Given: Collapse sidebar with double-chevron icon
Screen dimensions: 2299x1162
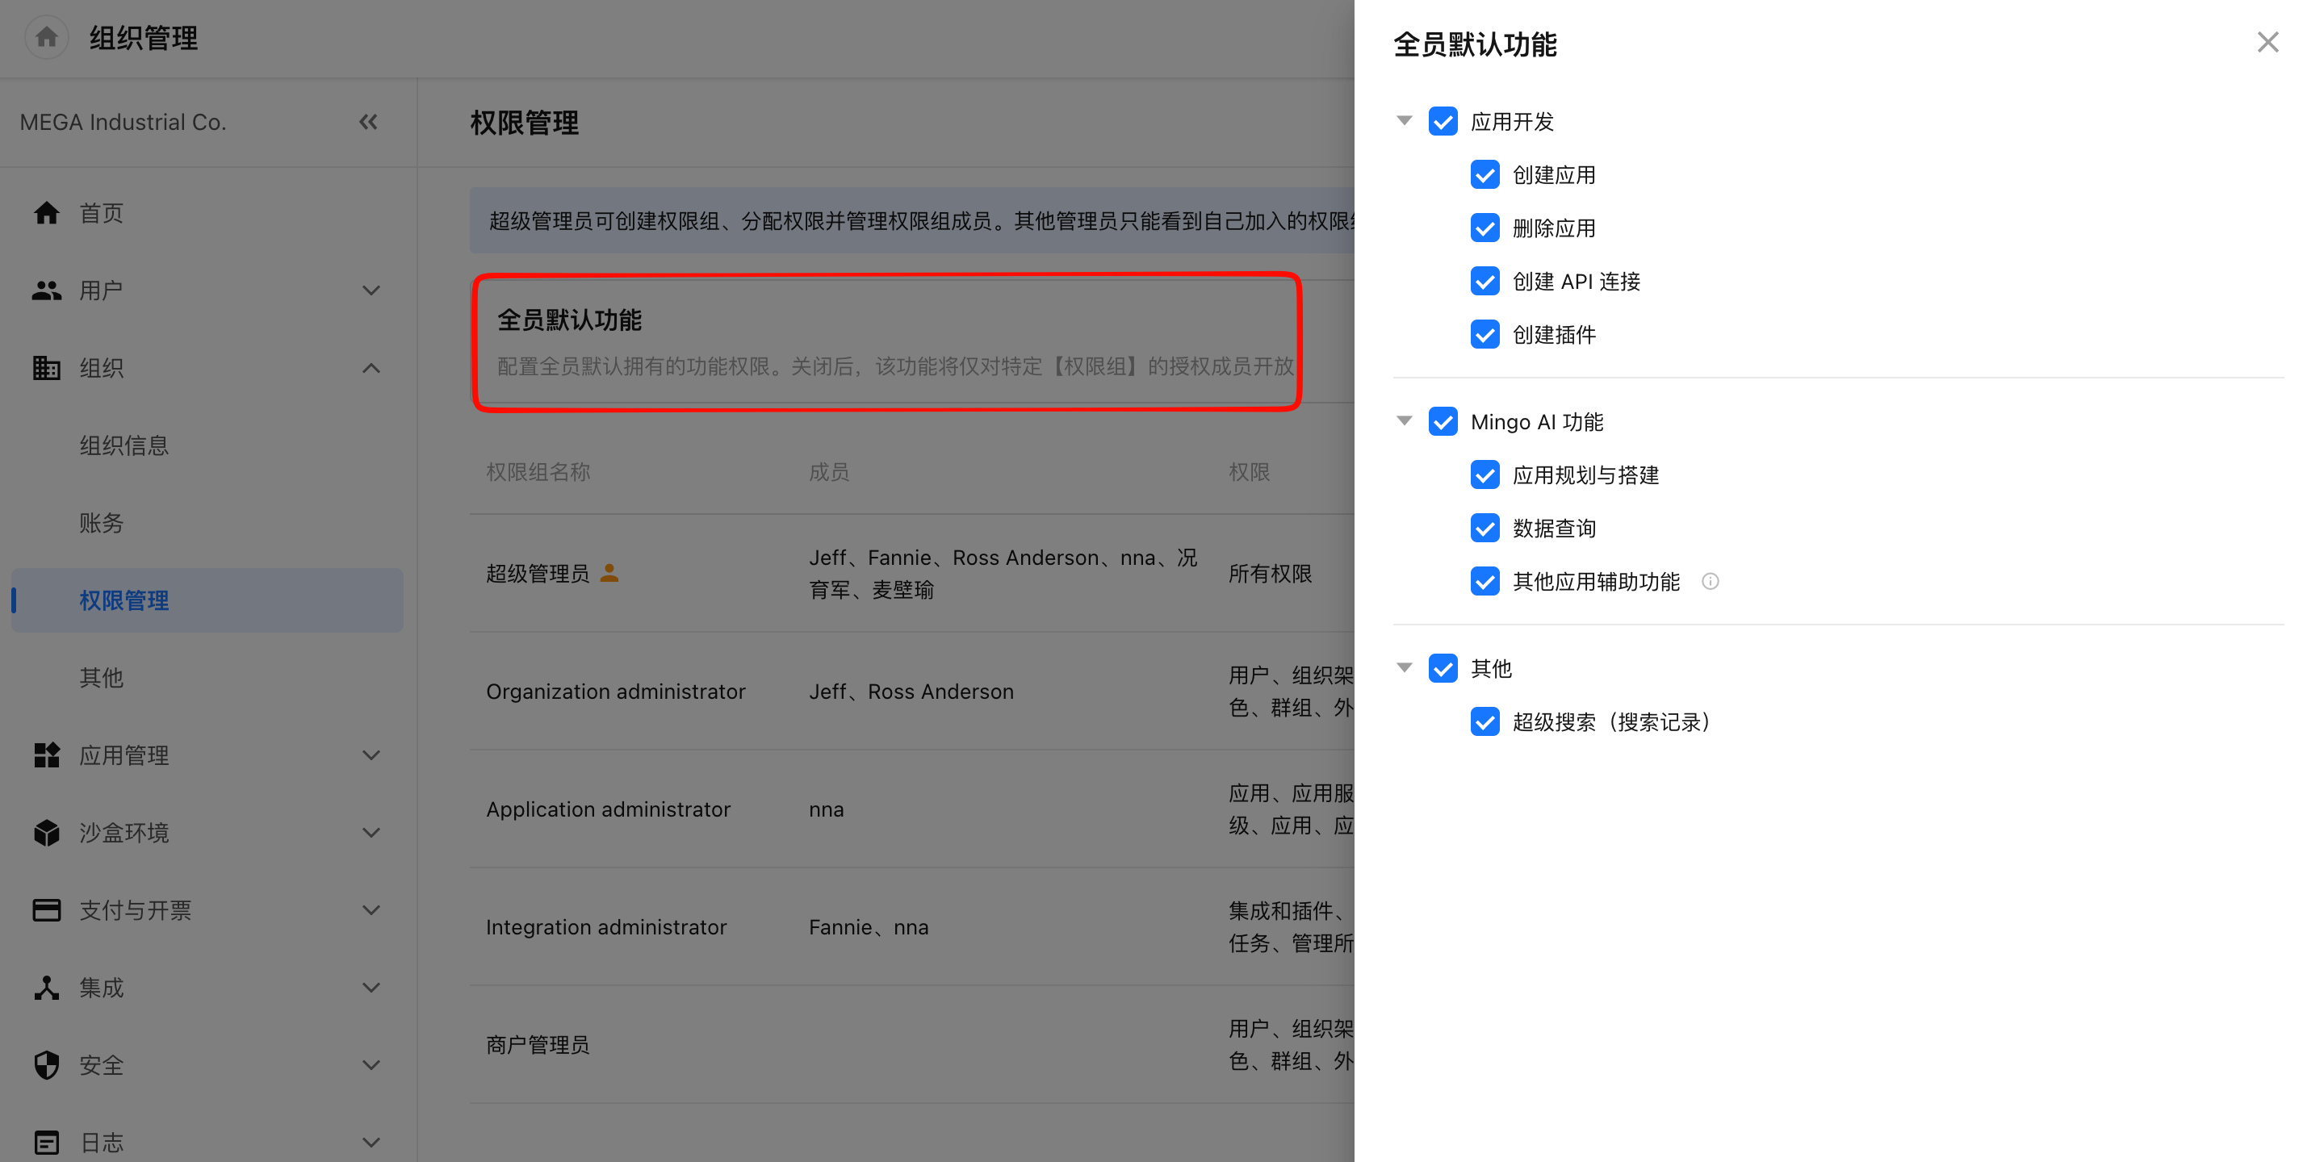Looking at the screenshot, I should click(x=369, y=123).
